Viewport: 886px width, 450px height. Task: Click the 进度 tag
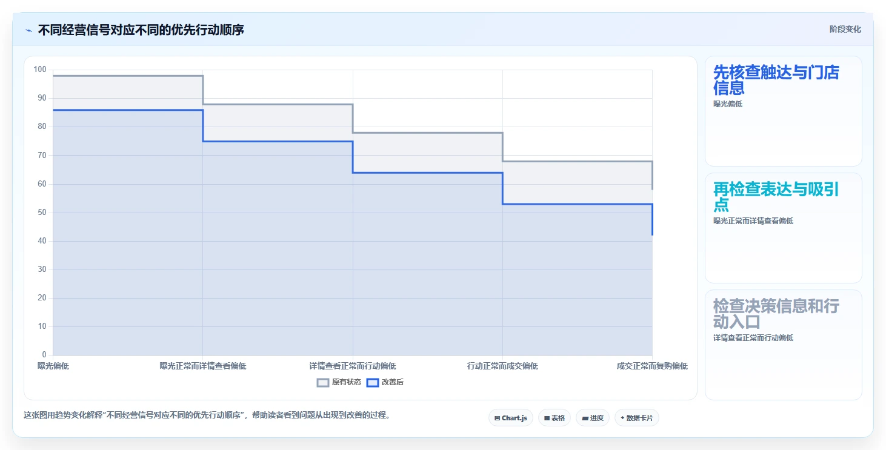(593, 418)
